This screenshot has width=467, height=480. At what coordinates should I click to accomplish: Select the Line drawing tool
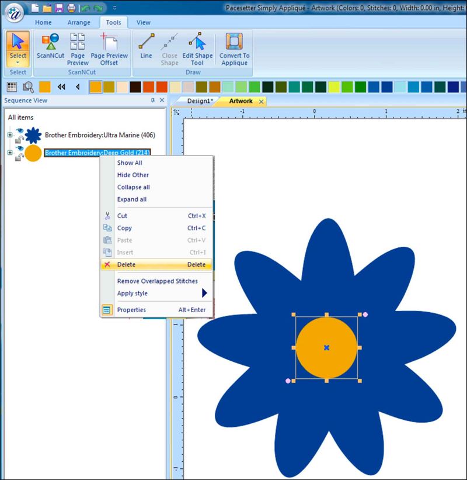[x=146, y=47]
